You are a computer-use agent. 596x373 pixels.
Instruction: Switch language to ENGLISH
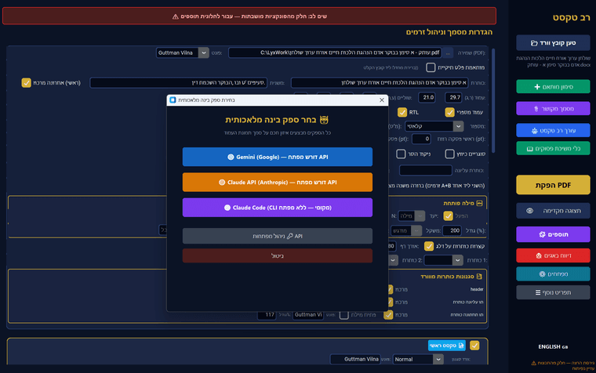[x=553, y=346]
